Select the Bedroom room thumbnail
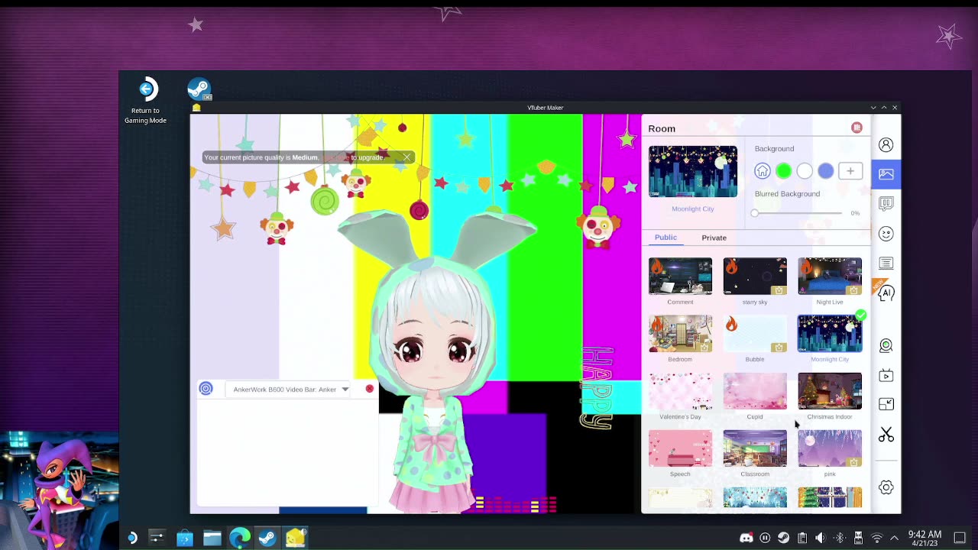The width and height of the screenshot is (978, 550). pos(680,333)
